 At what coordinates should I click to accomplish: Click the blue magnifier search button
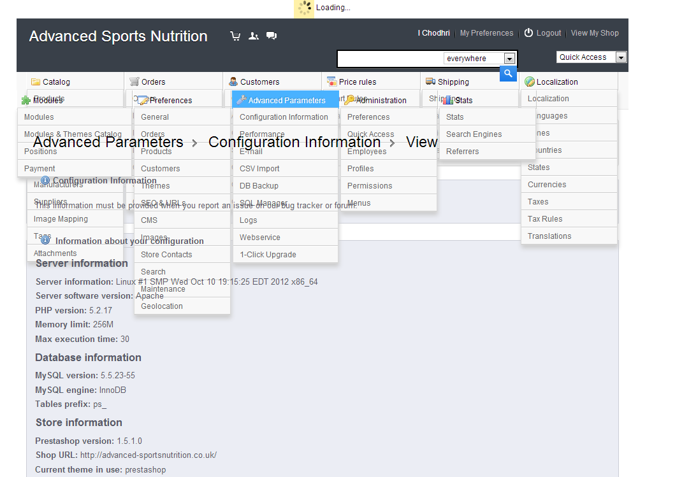[508, 73]
